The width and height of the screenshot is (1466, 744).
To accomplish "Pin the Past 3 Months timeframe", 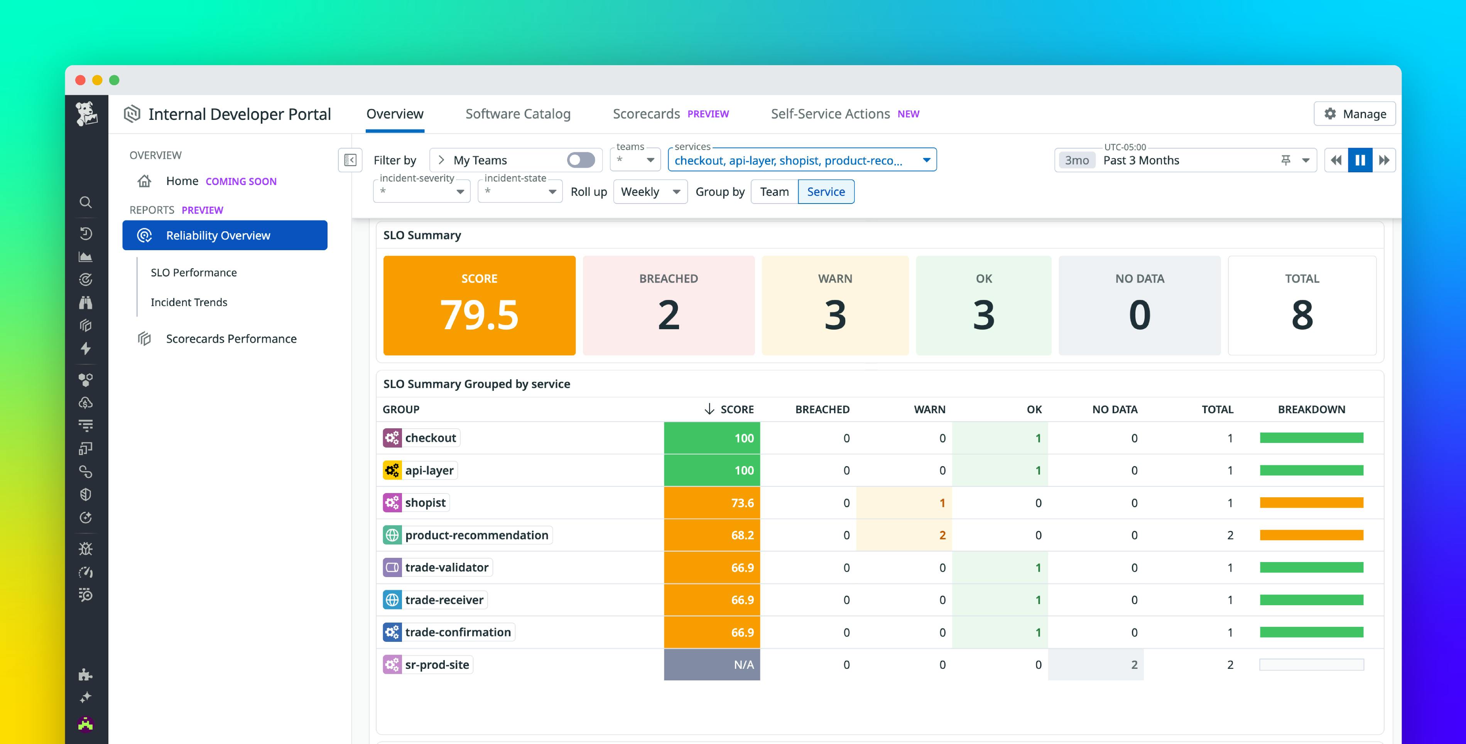I will (x=1285, y=160).
